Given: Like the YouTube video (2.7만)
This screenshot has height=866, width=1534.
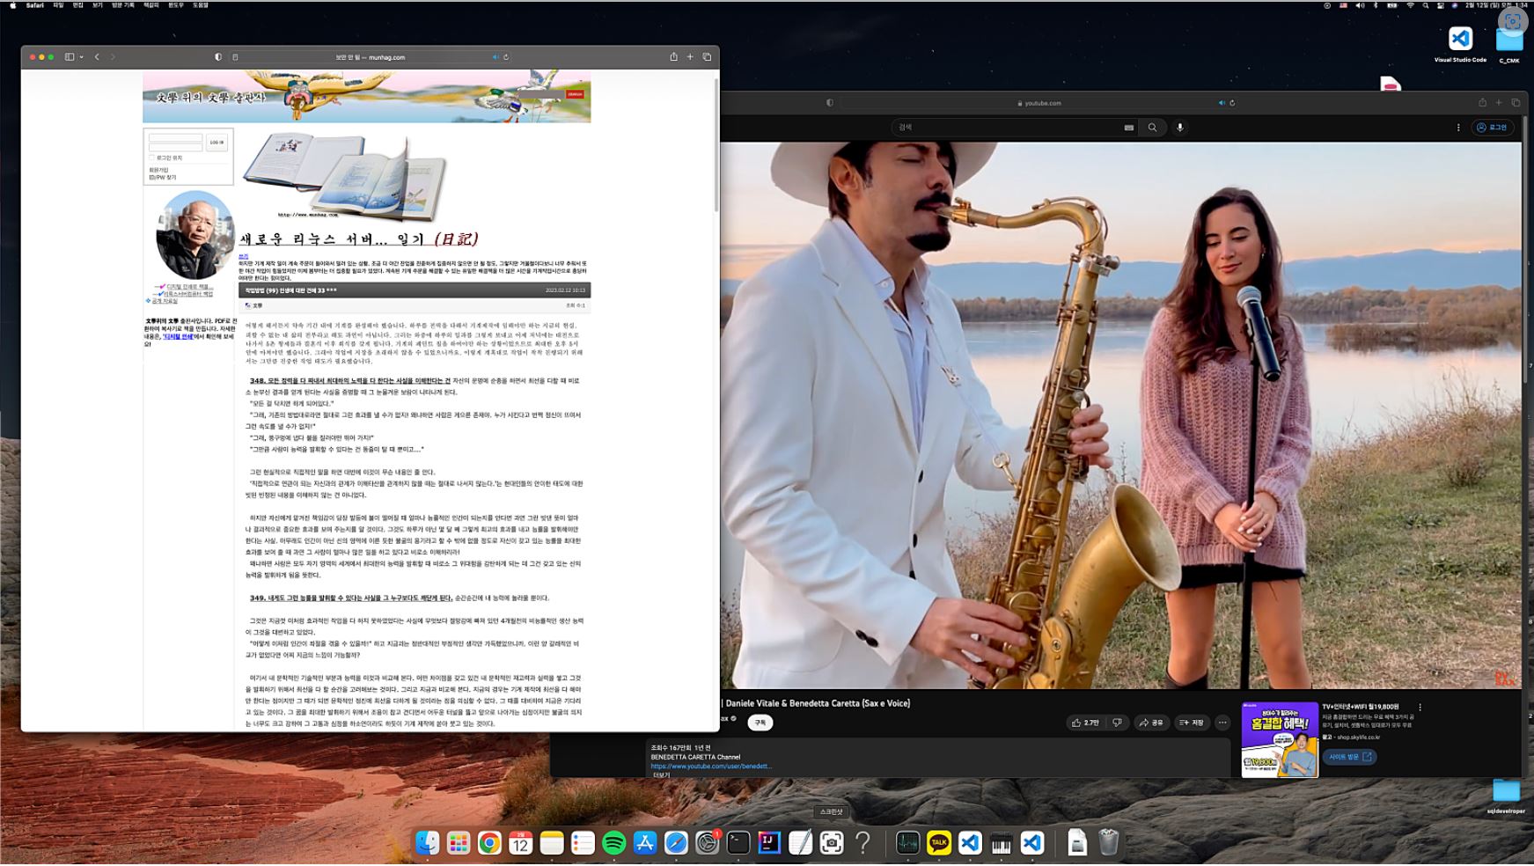Looking at the screenshot, I should tap(1084, 723).
